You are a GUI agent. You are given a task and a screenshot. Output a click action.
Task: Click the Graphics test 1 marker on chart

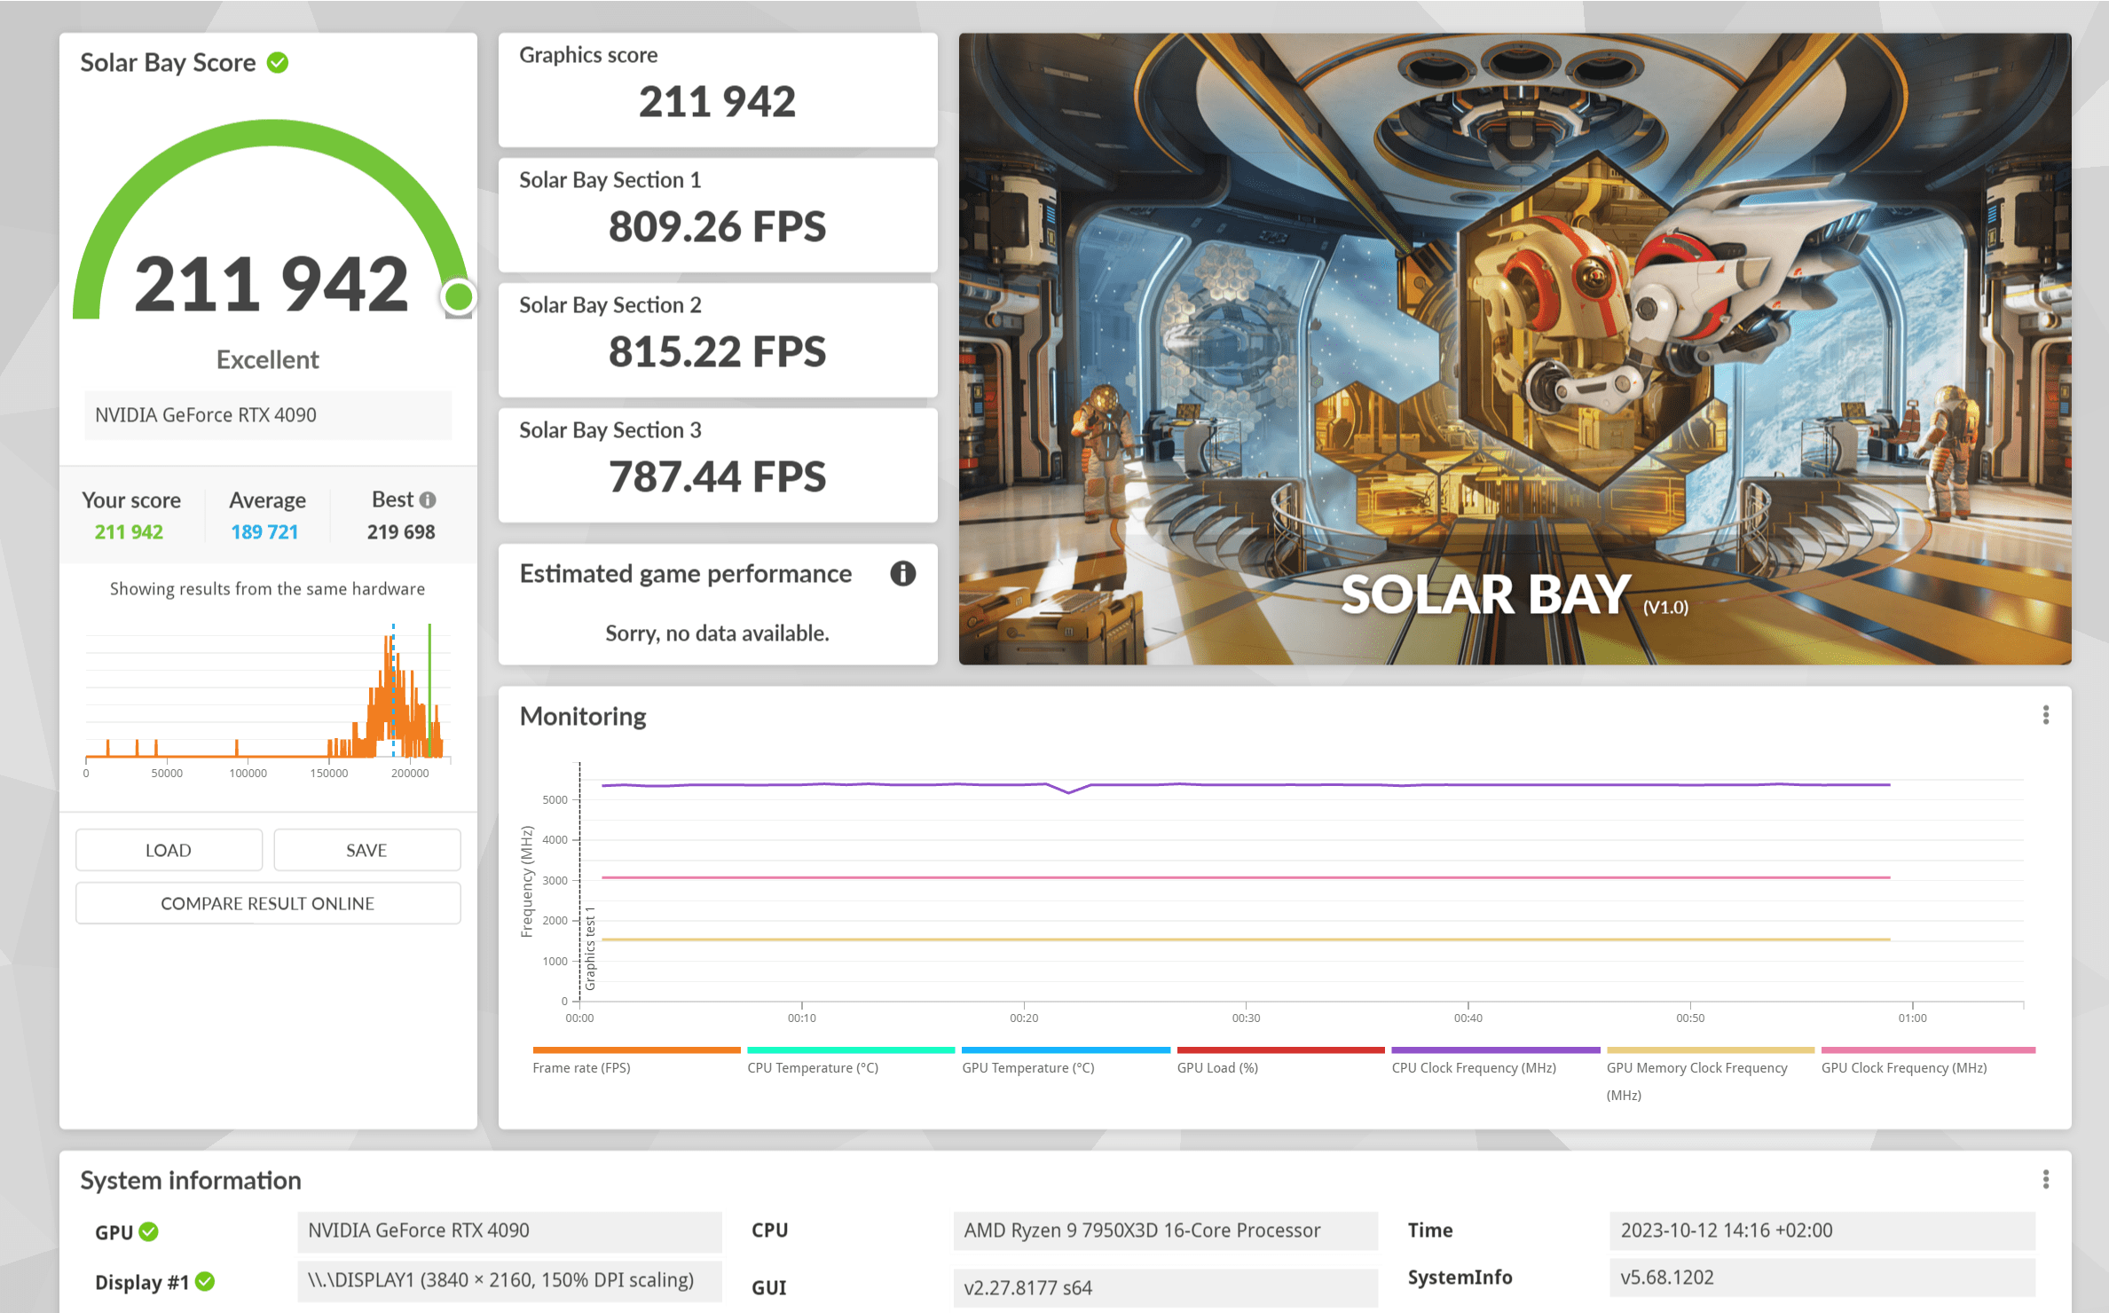590,947
